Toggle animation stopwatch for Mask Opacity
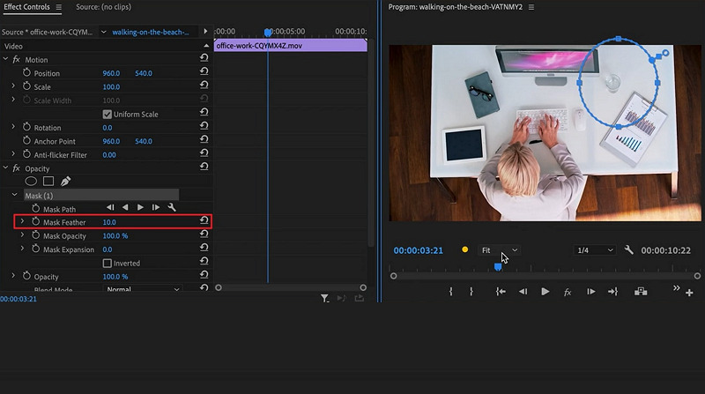705x394 pixels. point(35,234)
